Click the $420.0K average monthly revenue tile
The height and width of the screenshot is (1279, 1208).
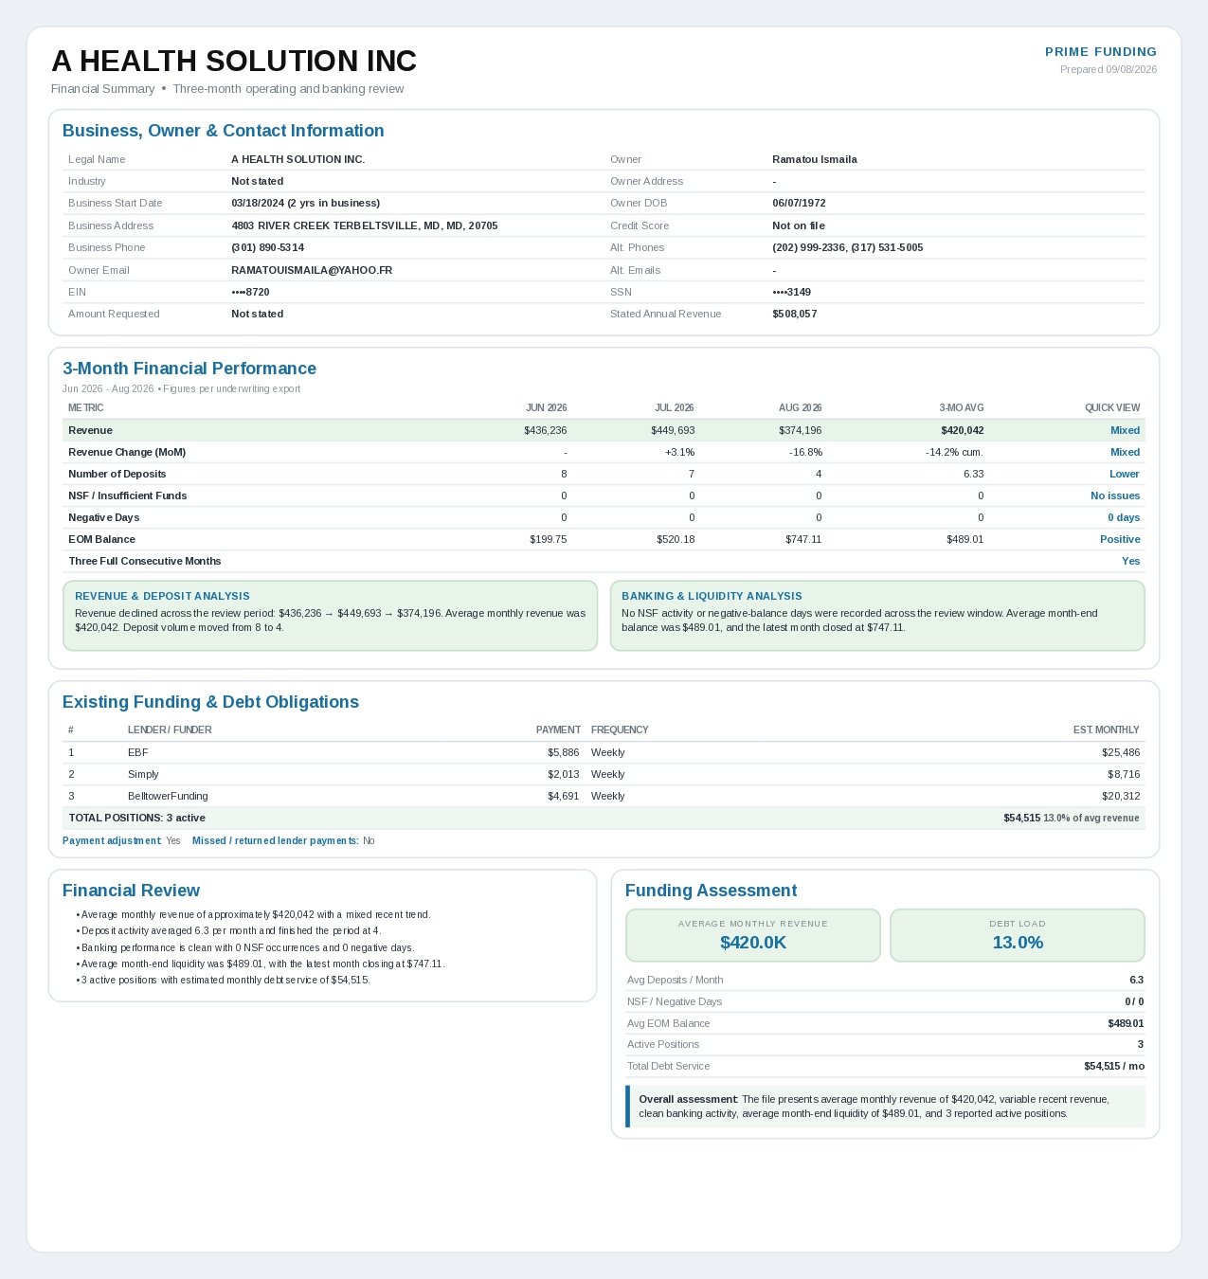753,935
